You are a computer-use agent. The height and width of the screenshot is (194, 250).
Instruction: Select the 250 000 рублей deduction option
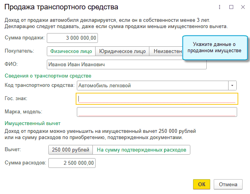tap(70, 150)
